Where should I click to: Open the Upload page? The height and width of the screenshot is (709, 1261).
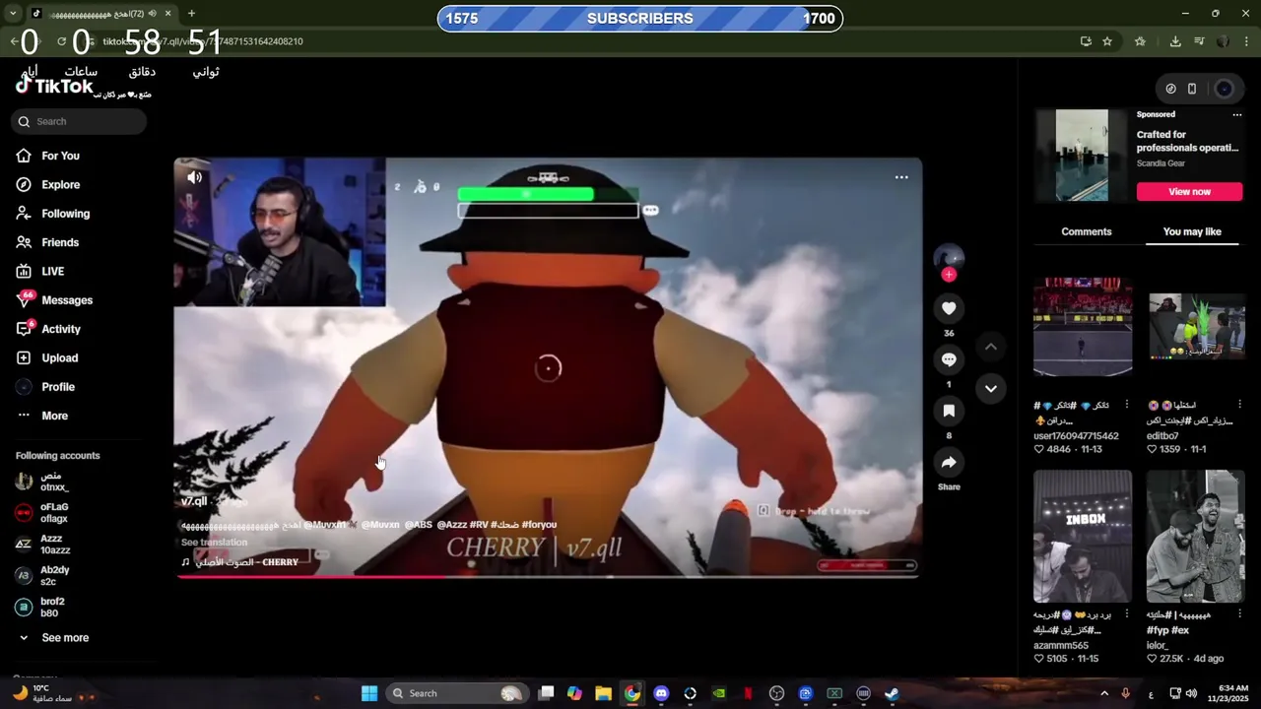click(59, 357)
